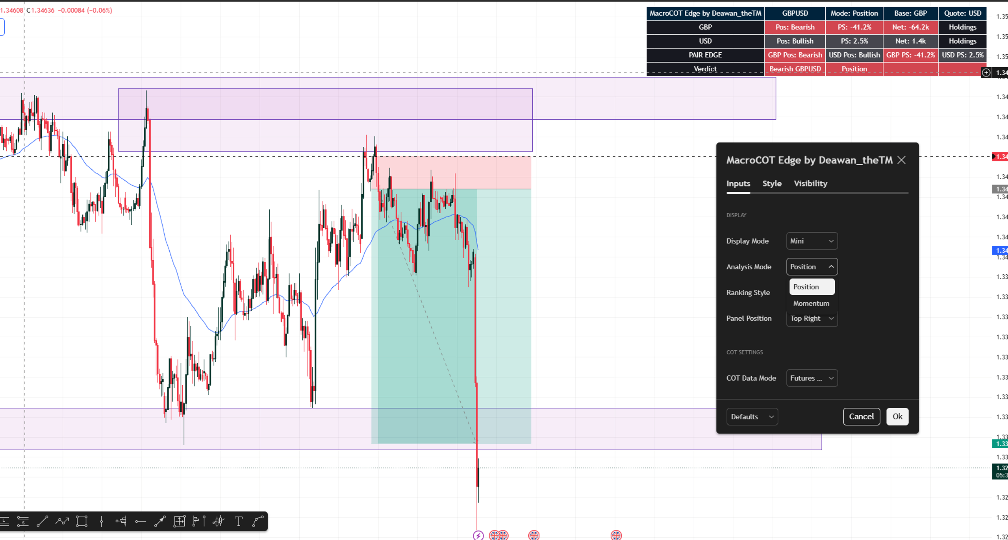Collapse the Analysis Mode dropdown
This screenshot has width=1008, height=540.
tap(812, 267)
